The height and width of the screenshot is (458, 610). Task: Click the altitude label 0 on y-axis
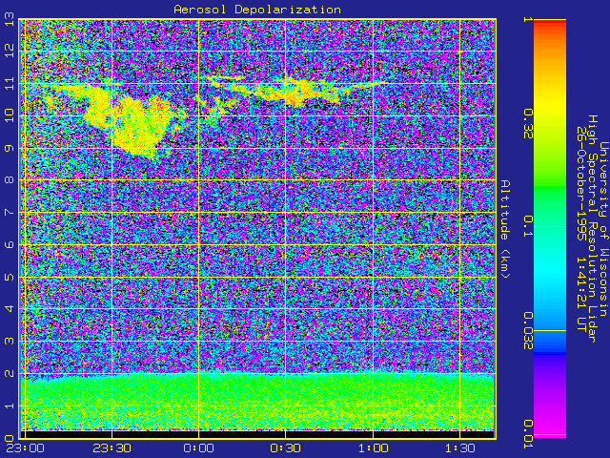point(10,438)
